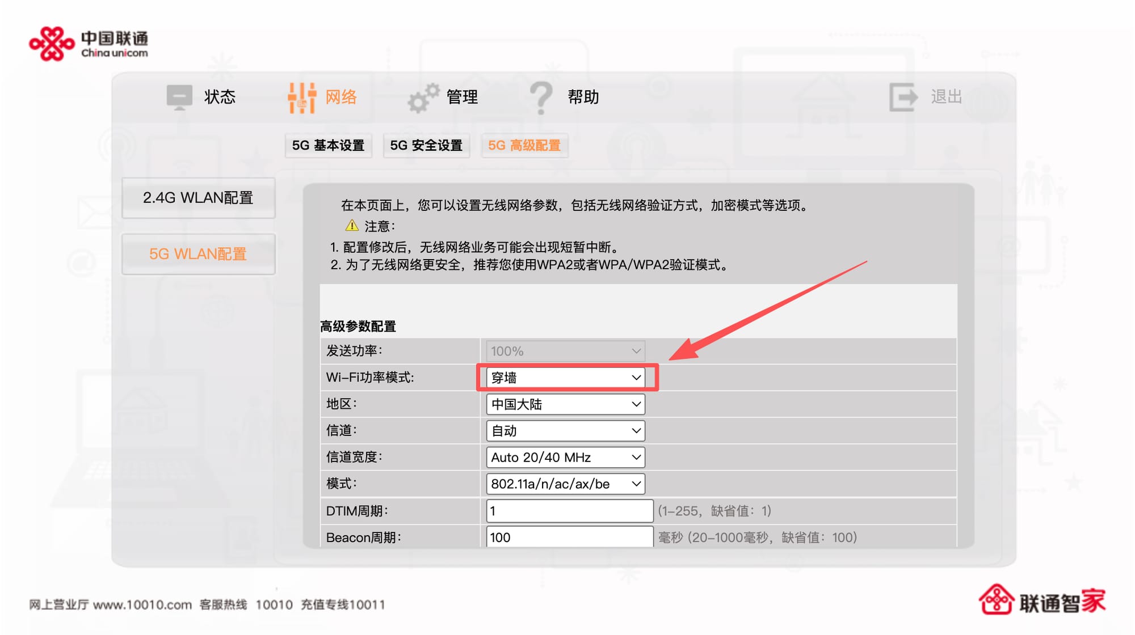Open the 信道宽度 bandwidth dropdown
The width and height of the screenshot is (1135, 635).
(x=565, y=457)
